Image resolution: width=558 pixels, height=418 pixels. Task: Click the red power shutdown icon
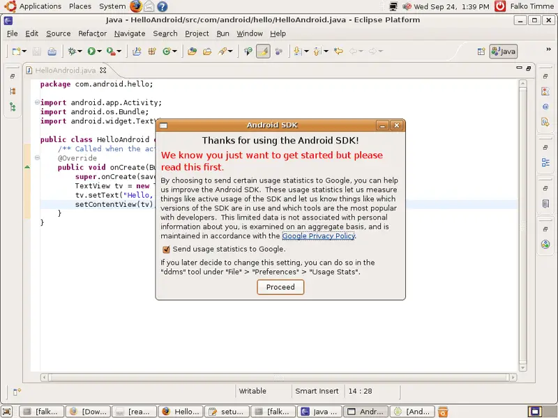500,6
